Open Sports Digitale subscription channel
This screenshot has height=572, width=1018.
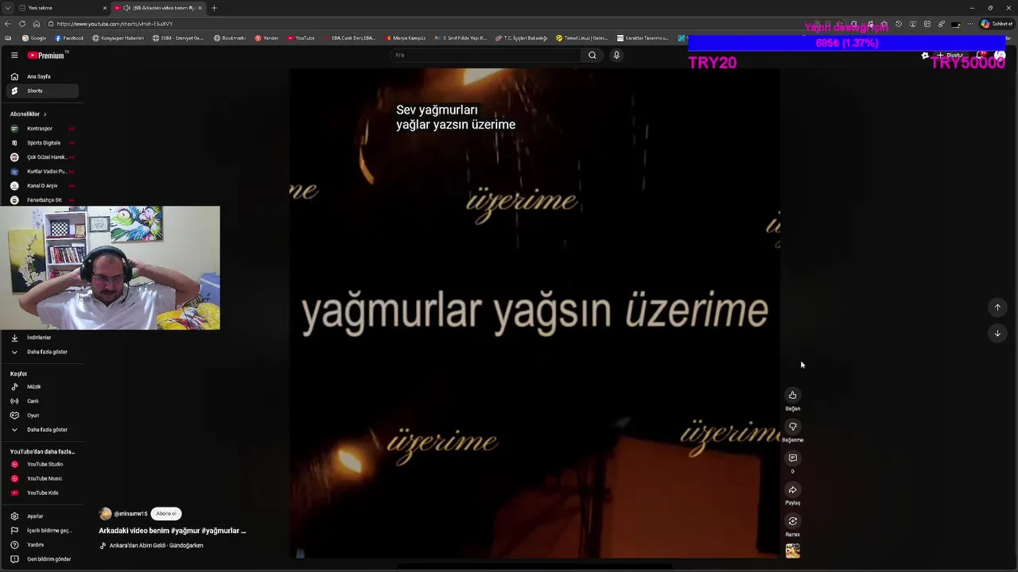click(41, 143)
